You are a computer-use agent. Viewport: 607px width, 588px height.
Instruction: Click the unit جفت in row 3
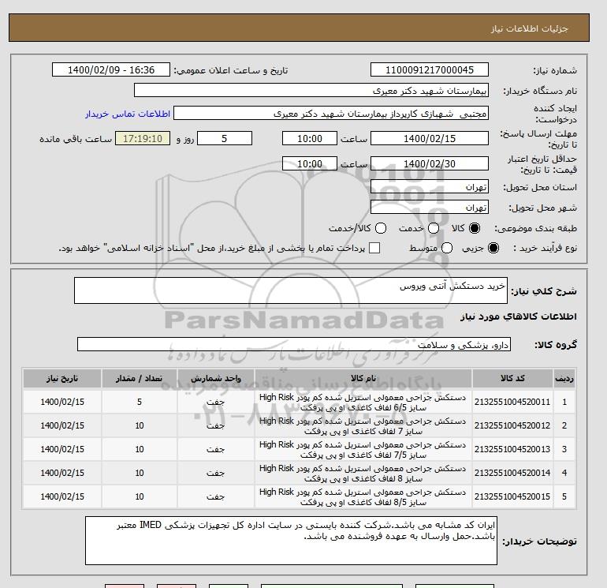[x=216, y=449]
